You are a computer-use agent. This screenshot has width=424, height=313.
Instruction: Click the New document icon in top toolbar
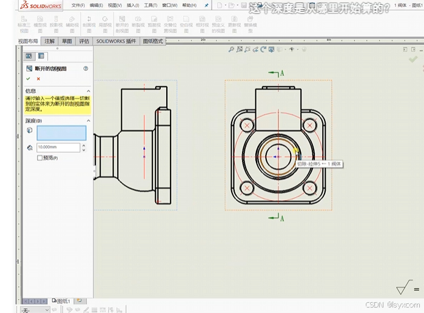[x=220, y=5]
